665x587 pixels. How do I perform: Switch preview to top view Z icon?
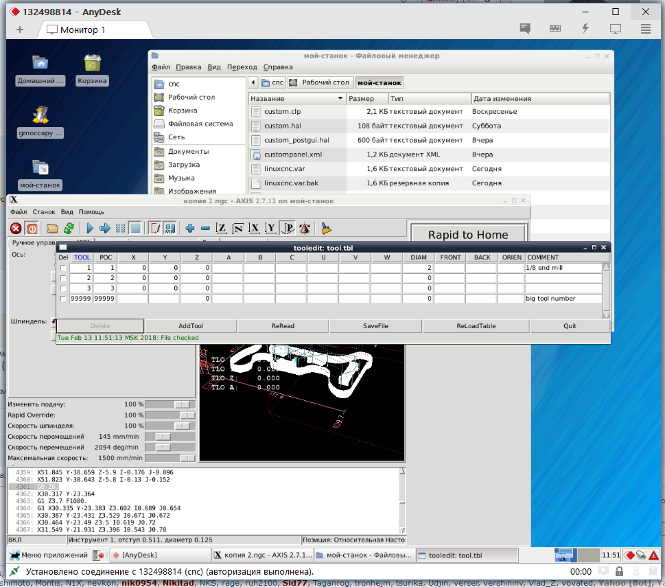point(222,229)
